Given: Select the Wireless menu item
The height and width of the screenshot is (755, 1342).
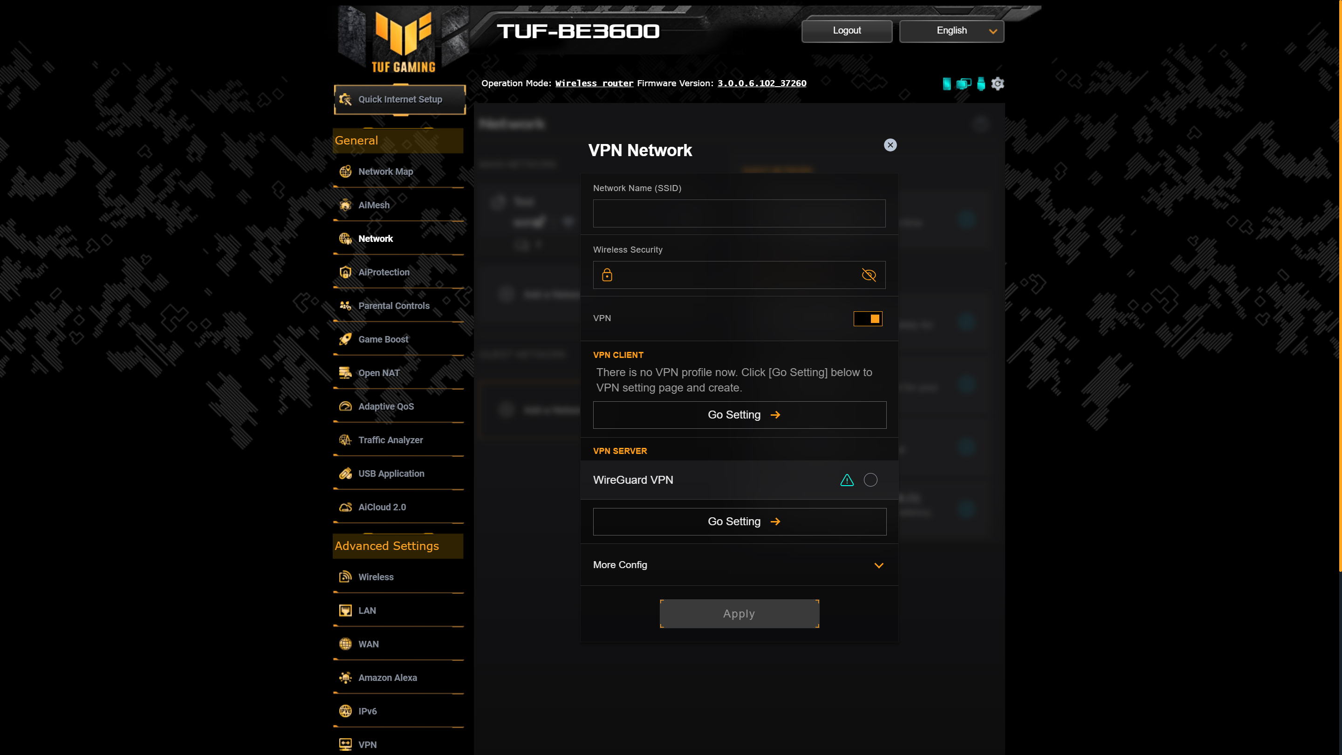Looking at the screenshot, I should click(x=376, y=577).
